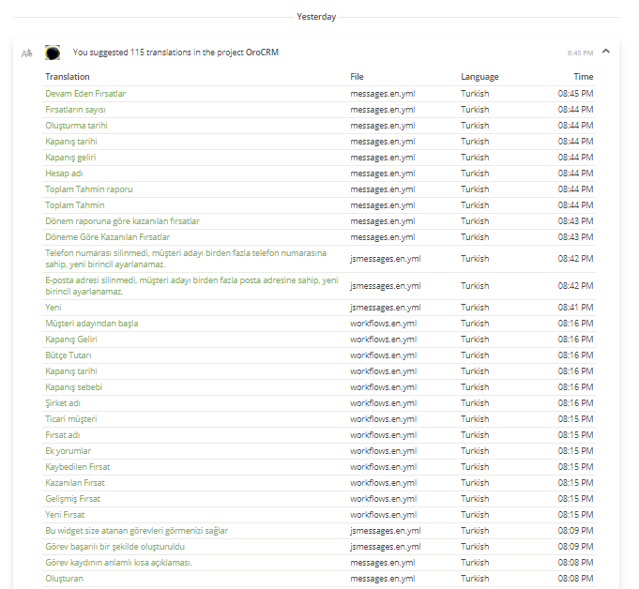Open translation "Kapanış geliri" link
This screenshot has height=589, width=639.
70,158
